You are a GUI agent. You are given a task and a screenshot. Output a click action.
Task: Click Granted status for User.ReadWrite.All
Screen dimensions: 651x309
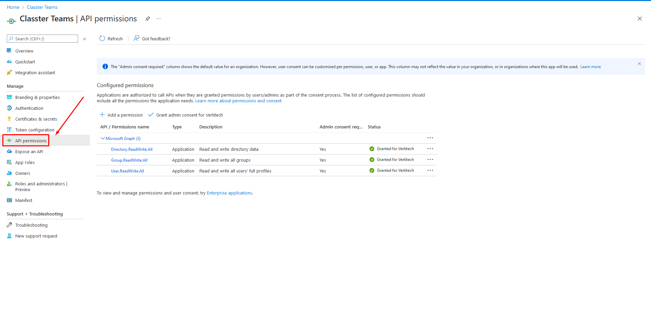(x=392, y=170)
